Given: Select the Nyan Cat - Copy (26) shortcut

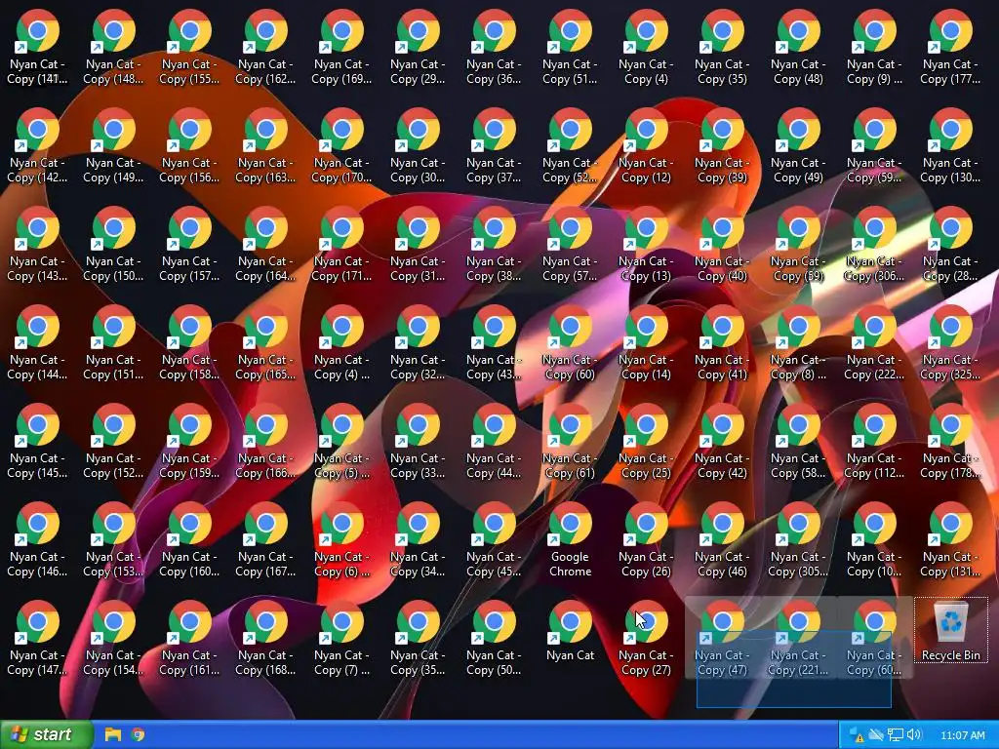Looking at the screenshot, I should point(646,540).
